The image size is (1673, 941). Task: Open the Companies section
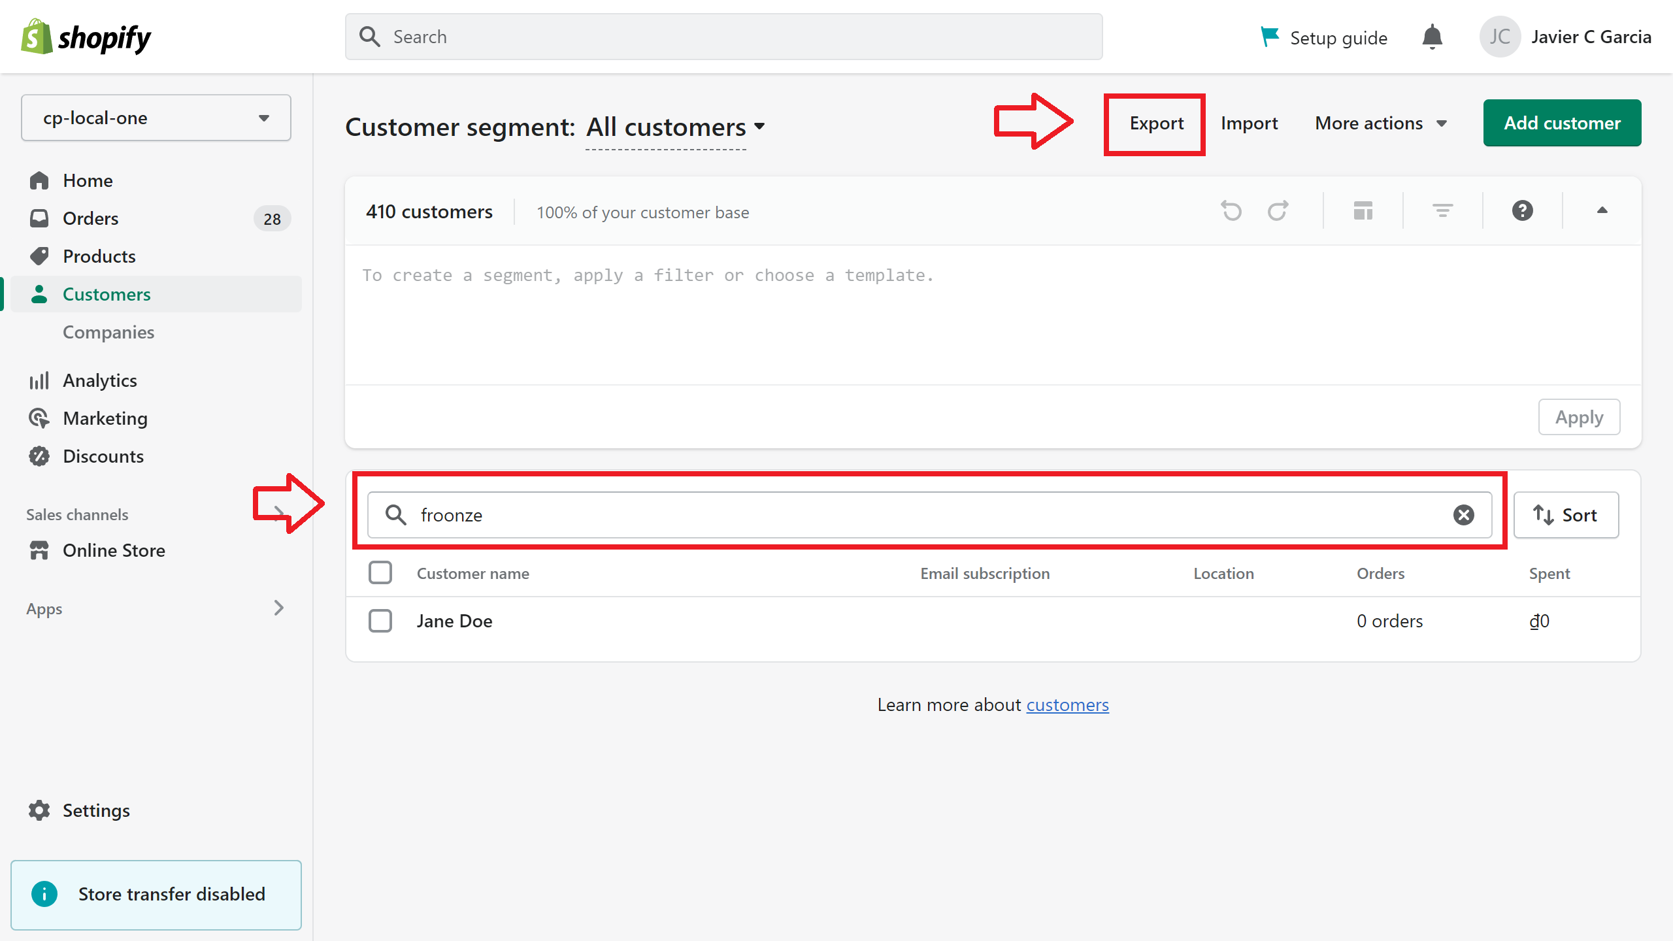[108, 332]
